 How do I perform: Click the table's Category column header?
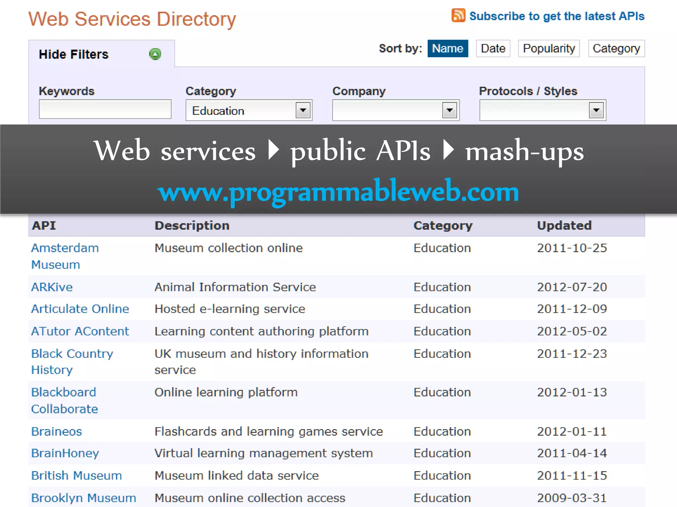click(443, 226)
